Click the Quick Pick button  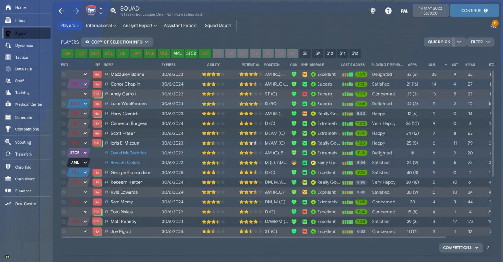click(439, 42)
